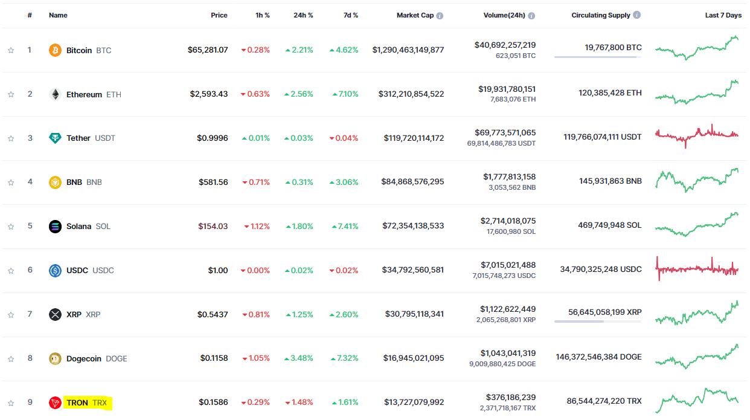Sort by the # rank column
Screen dimensions: 750x420
(x=30, y=15)
